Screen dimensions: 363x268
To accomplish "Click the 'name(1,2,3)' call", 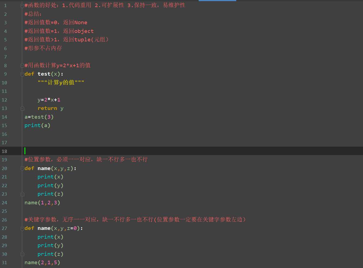I will (x=42, y=203).
